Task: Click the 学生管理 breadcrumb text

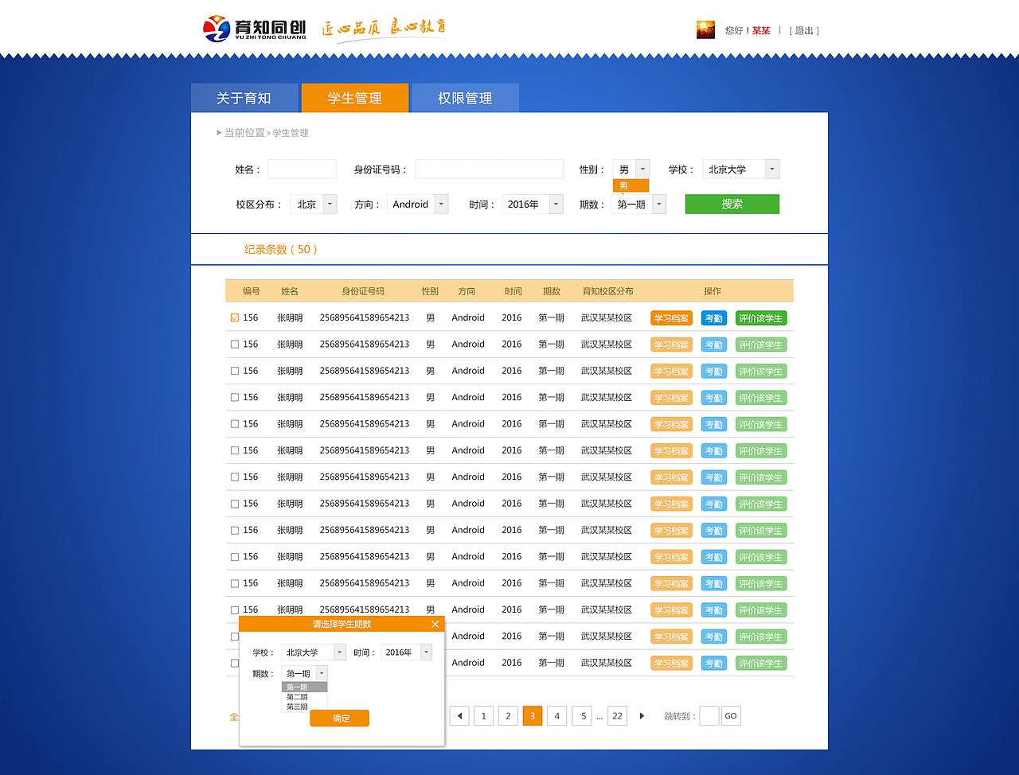Action: pyautogui.click(x=291, y=133)
